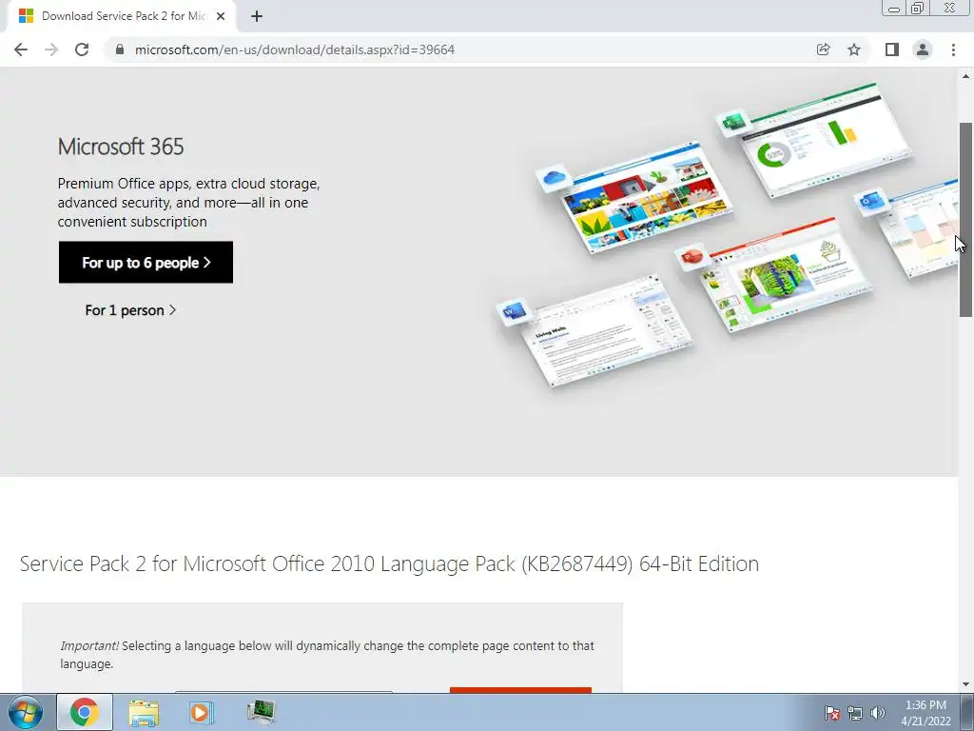Click the Chrome icon in the taskbar
Viewport: 974px width, 731px height.
[x=85, y=712]
